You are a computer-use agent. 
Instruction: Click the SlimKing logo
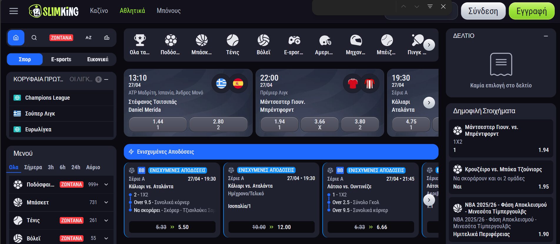pyautogui.click(x=54, y=11)
